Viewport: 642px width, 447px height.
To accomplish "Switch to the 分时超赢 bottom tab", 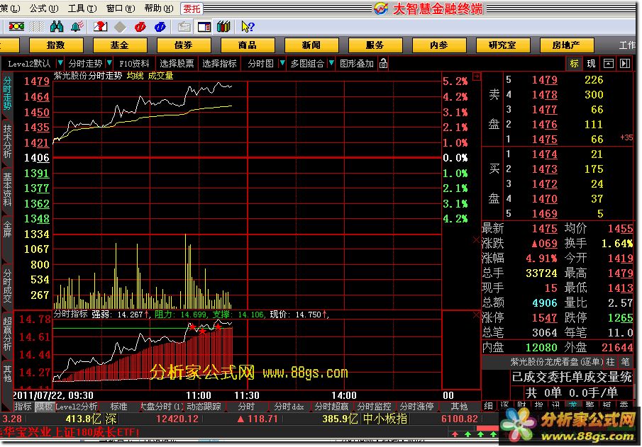I will click(331, 407).
